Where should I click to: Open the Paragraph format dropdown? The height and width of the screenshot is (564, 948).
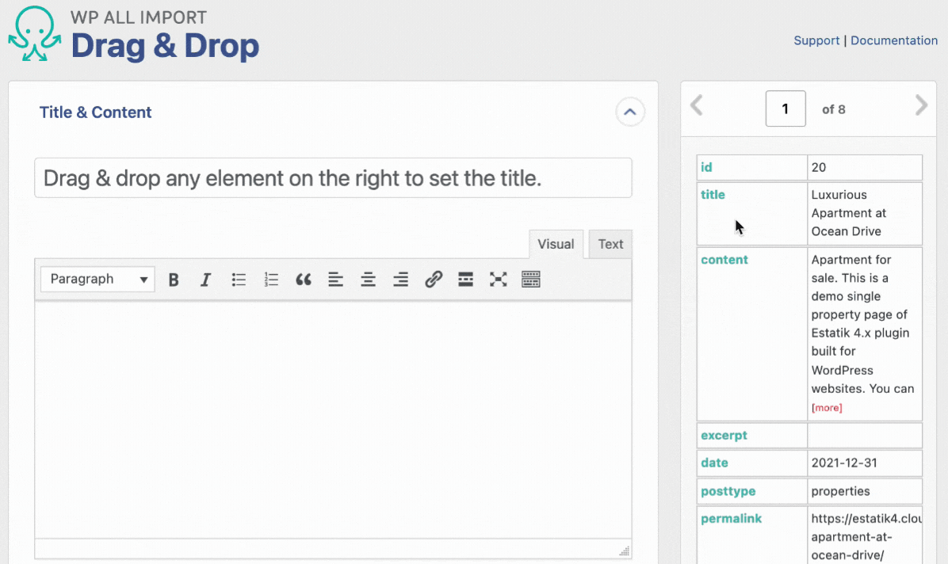97,280
